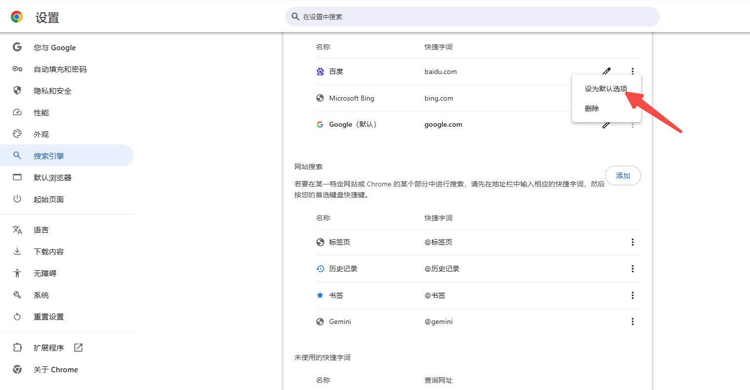Click the globe icon beside Microsoft Bing
The width and height of the screenshot is (750, 390).
coord(320,98)
